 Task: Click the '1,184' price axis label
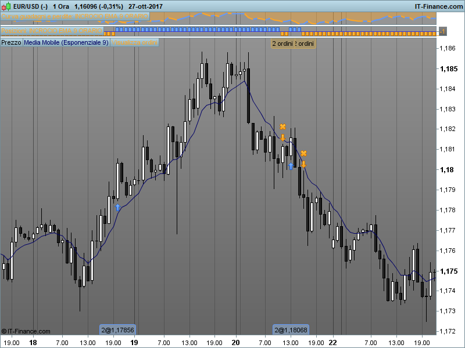point(448,89)
